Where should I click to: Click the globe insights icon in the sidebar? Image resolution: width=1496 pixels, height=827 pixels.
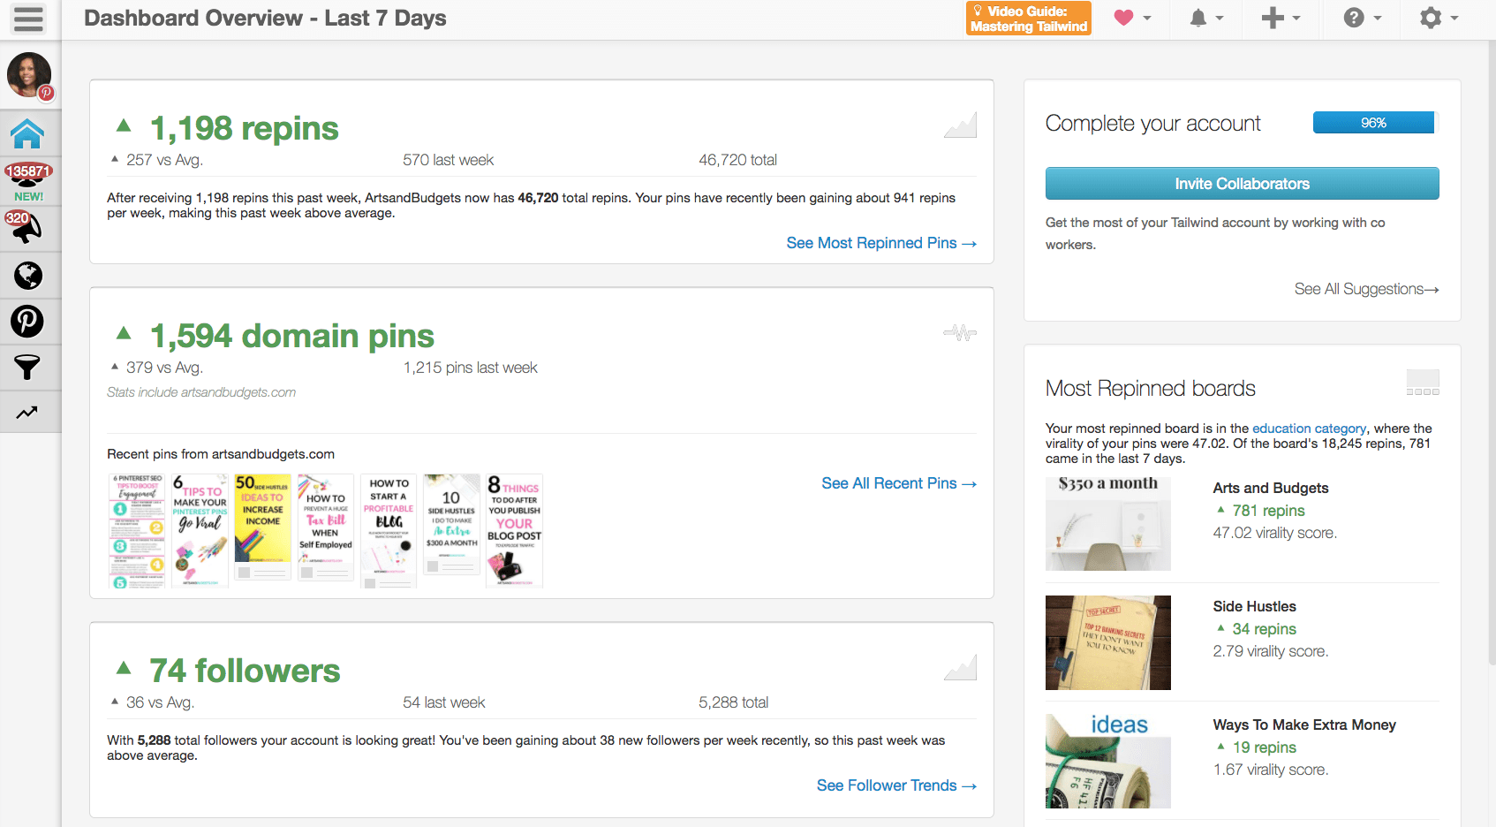tap(29, 275)
